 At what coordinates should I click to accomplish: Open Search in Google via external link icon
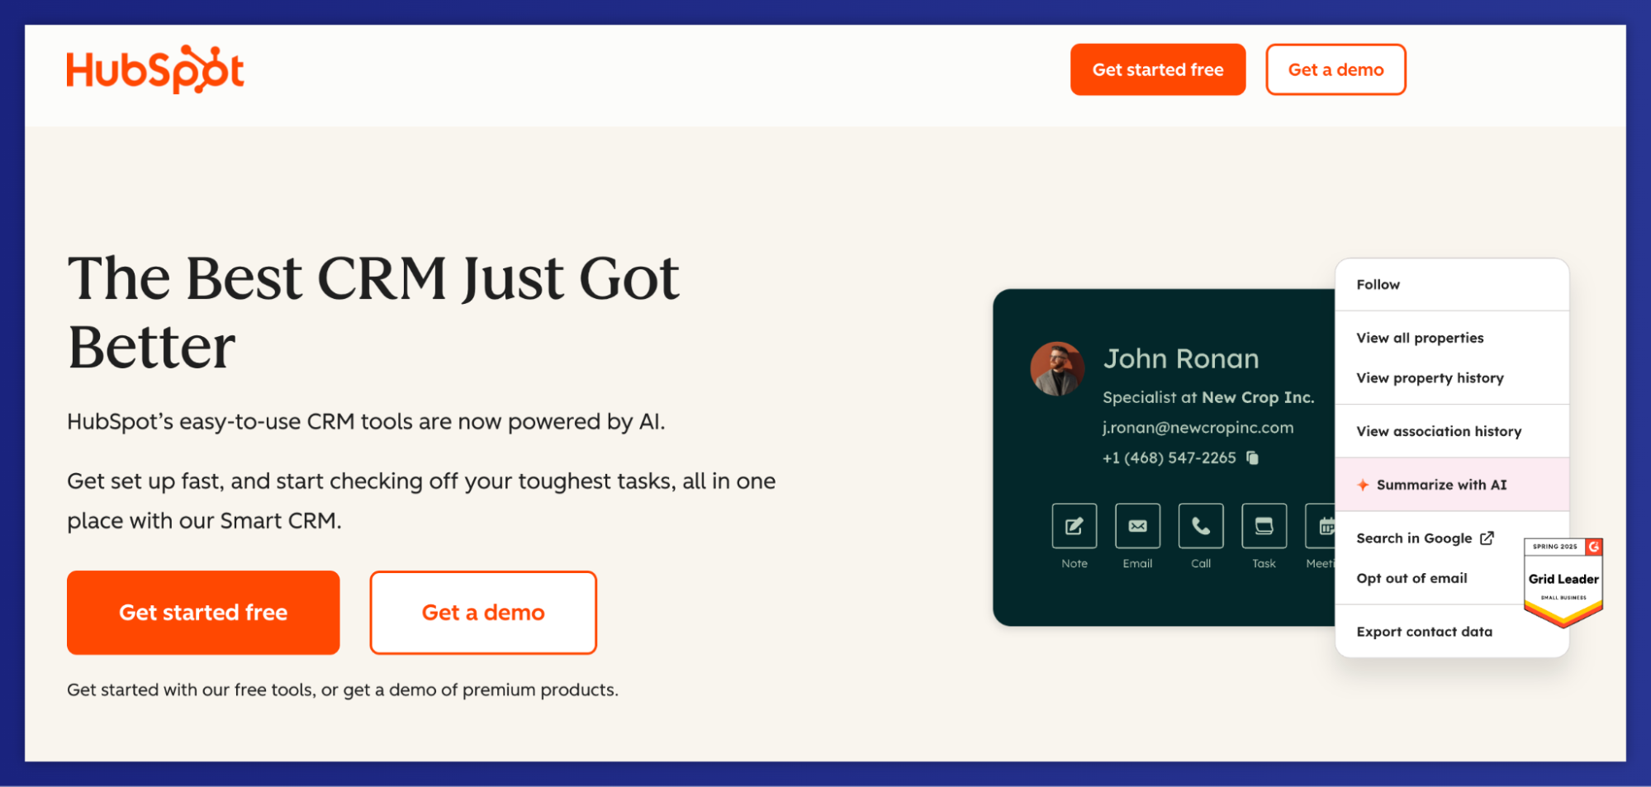tap(1488, 538)
